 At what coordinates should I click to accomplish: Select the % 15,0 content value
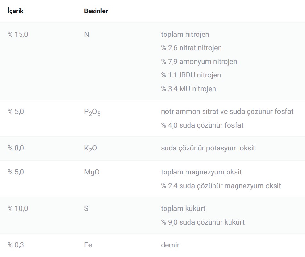tap(18, 34)
